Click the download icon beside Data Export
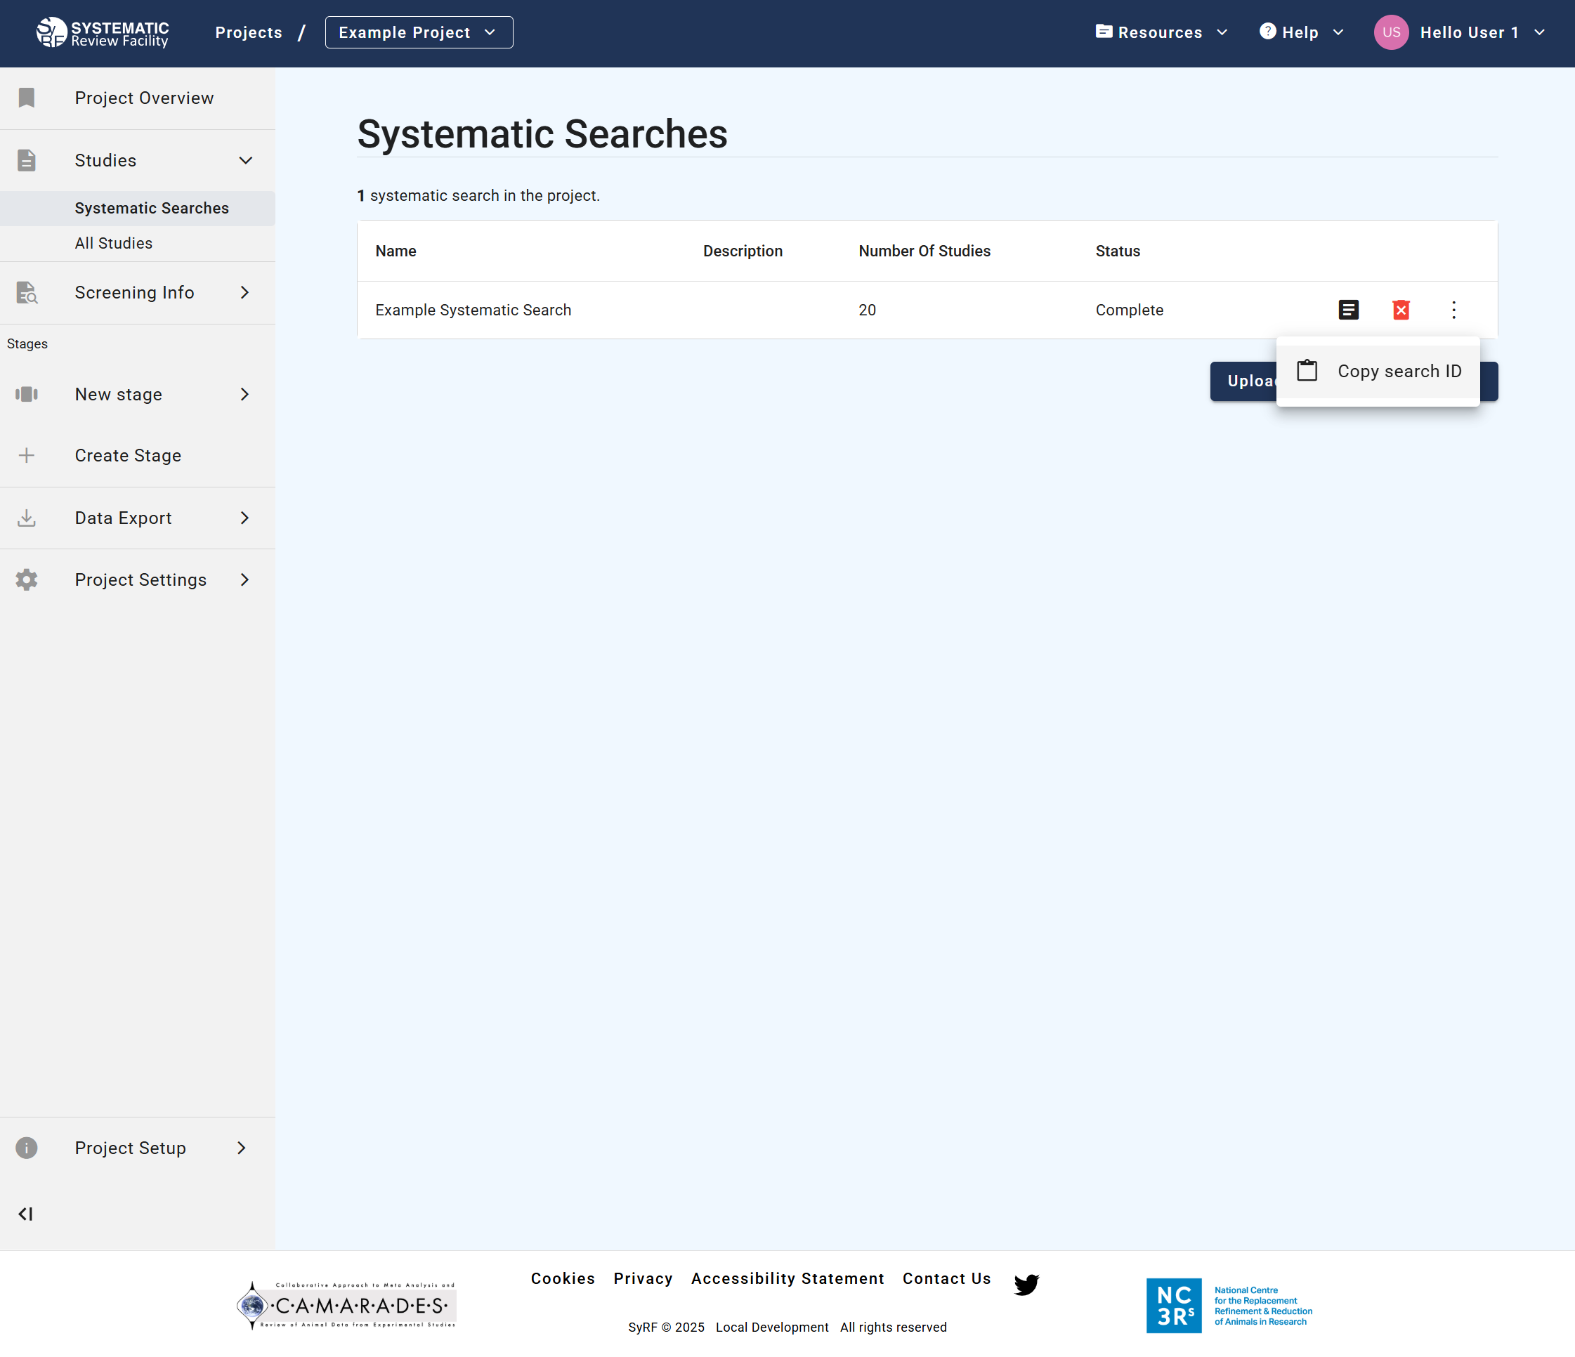The image size is (1575, 1357). click(27, 518)
